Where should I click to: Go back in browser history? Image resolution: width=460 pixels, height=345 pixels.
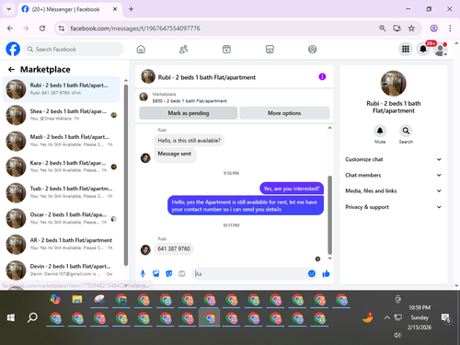click(10, 29)
